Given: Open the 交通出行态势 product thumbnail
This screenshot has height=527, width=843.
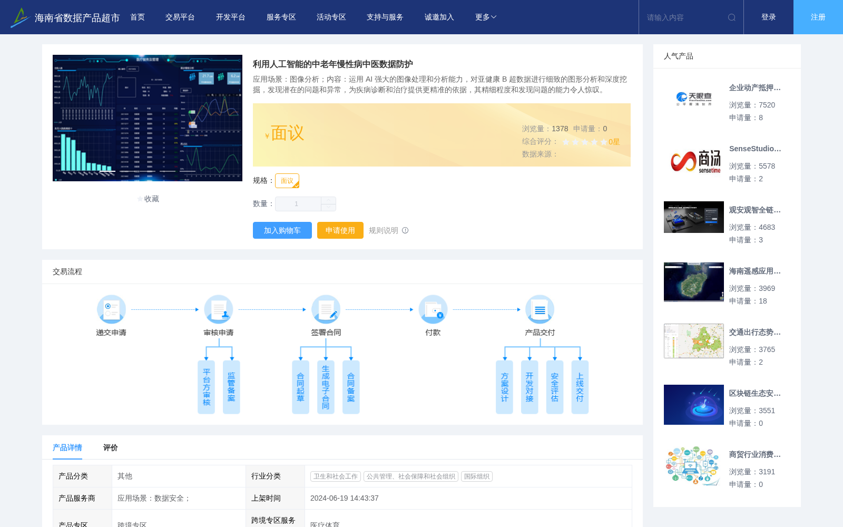Looking at the screenshot, I should coord(694,341).
